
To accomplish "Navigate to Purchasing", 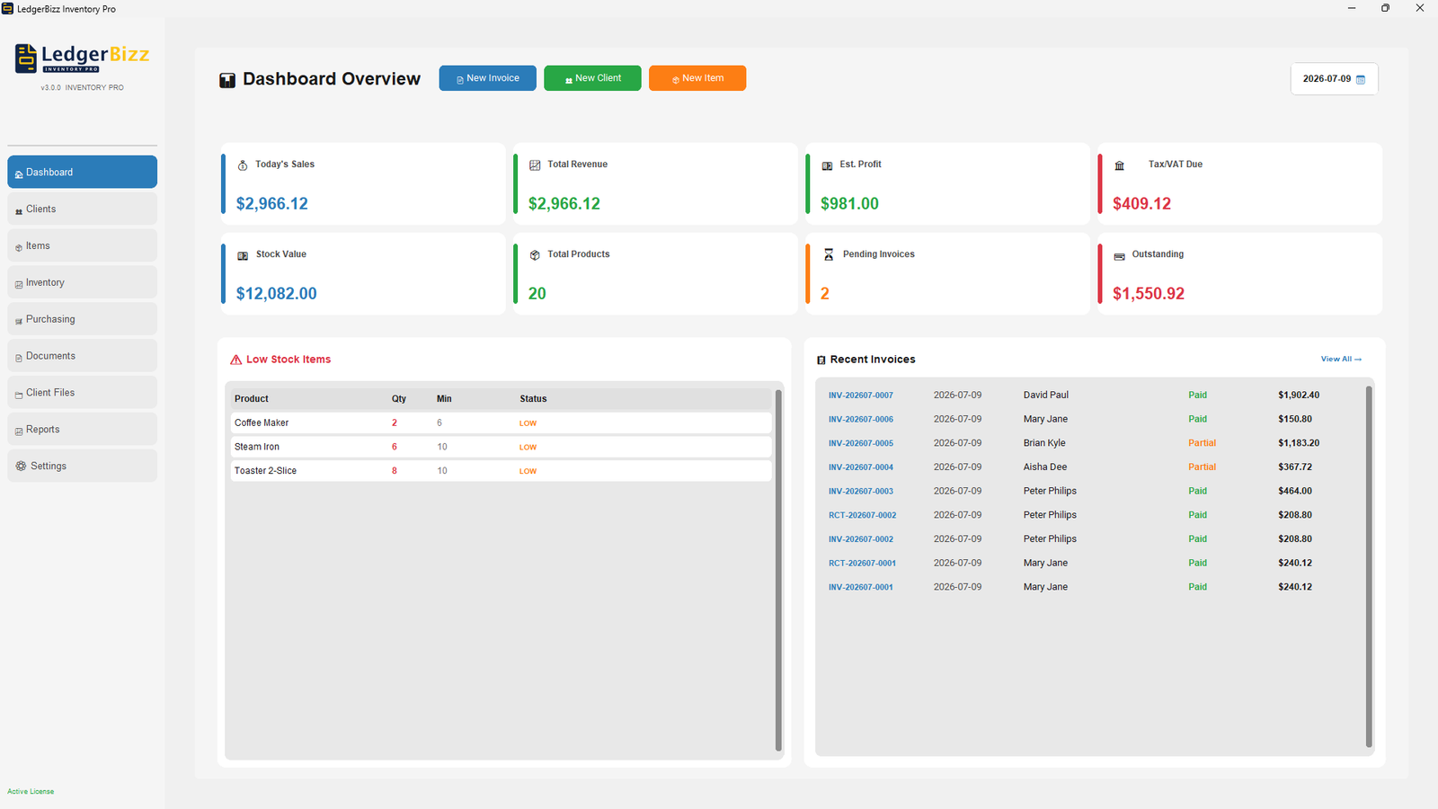I will (x=82, y=319).
